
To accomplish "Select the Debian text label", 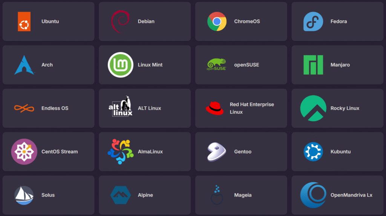I will [x=146, y=21].
